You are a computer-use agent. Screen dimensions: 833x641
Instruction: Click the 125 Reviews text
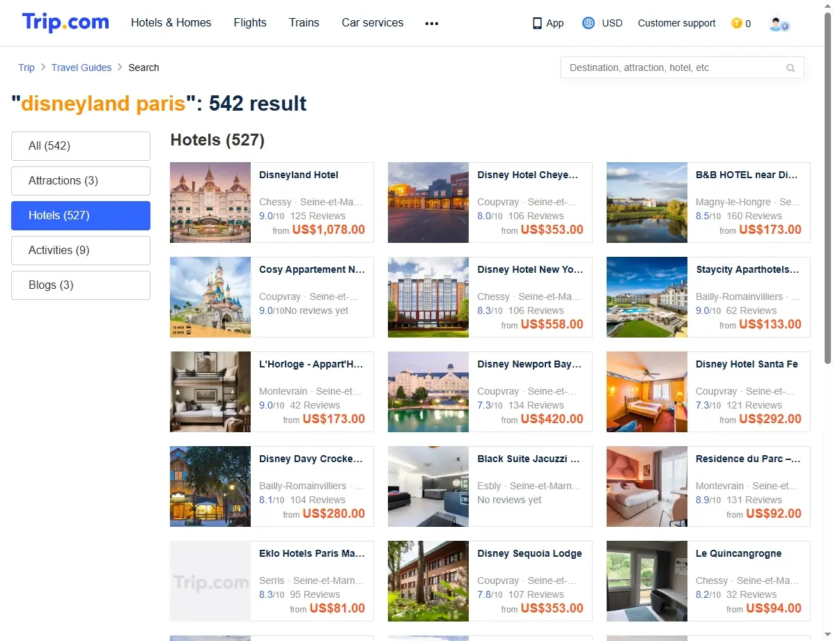(318, 216)
